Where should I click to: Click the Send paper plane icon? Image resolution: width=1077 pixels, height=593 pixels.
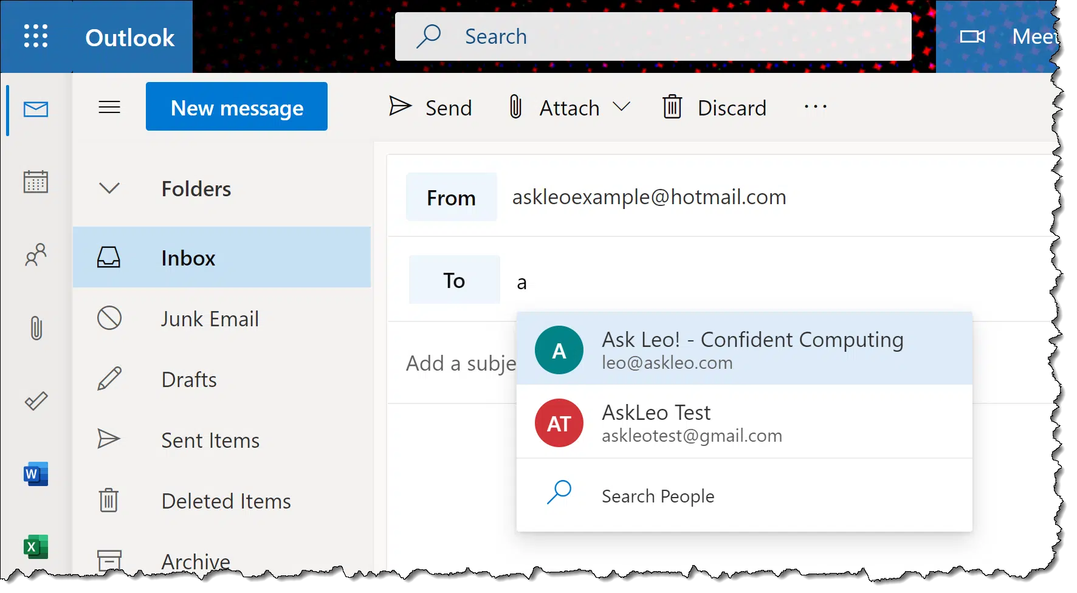tap(400, 106)
